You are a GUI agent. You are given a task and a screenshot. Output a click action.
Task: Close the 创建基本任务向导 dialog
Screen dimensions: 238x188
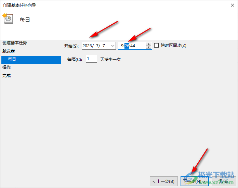click(233, 5)
